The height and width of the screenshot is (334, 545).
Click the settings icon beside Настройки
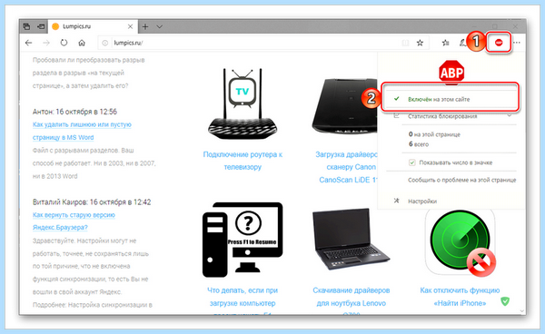pyautogui.click(x=396, y=201)
